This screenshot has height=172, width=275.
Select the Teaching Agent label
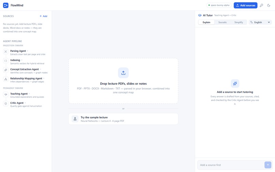pyautogui.click(x=19, y=94)
